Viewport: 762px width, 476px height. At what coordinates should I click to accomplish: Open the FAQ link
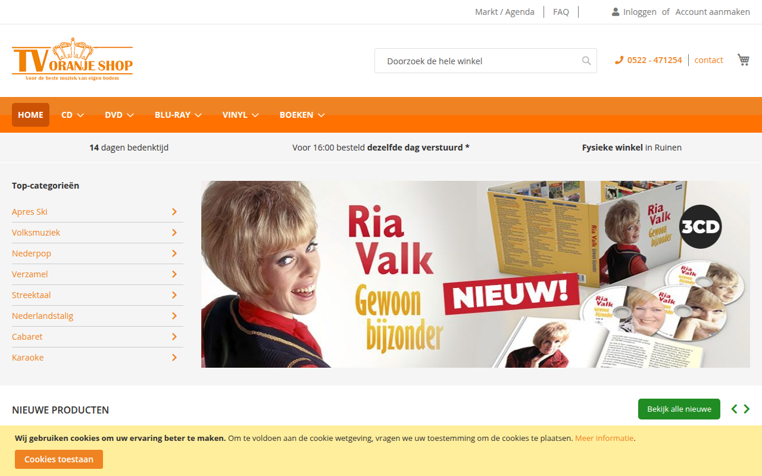click(x=561, y=12)
